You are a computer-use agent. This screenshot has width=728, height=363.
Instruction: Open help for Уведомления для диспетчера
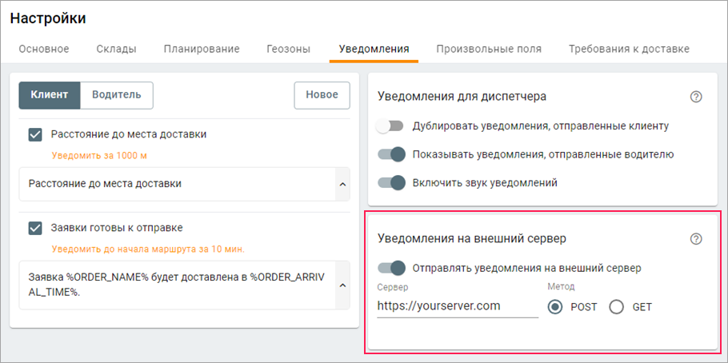(x=696, y=97)
